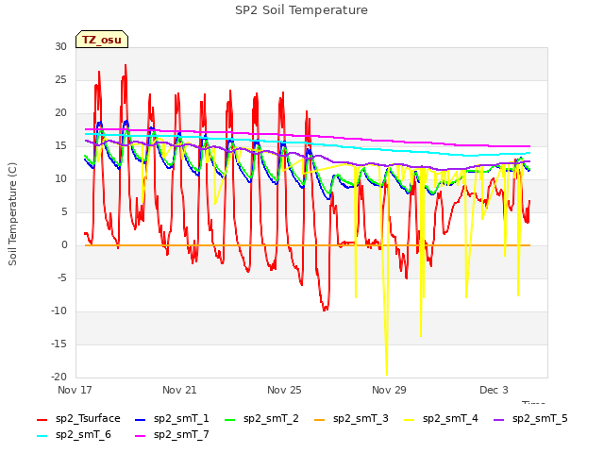Click the -5 y-axis tick label
The image size is (604, 453).
[62, 278]
